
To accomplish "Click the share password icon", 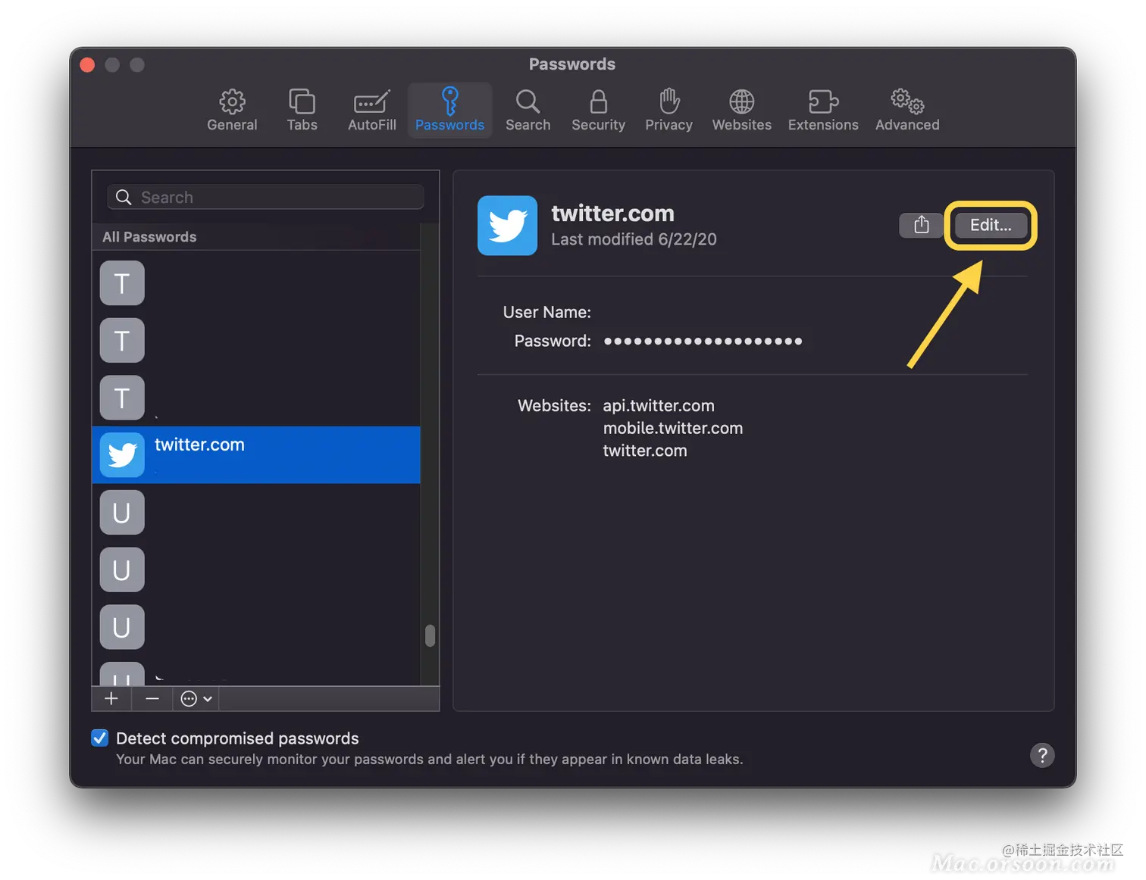I will click(x=921, y=225).
